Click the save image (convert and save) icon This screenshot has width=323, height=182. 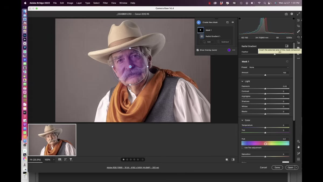[x=286, y=14]
